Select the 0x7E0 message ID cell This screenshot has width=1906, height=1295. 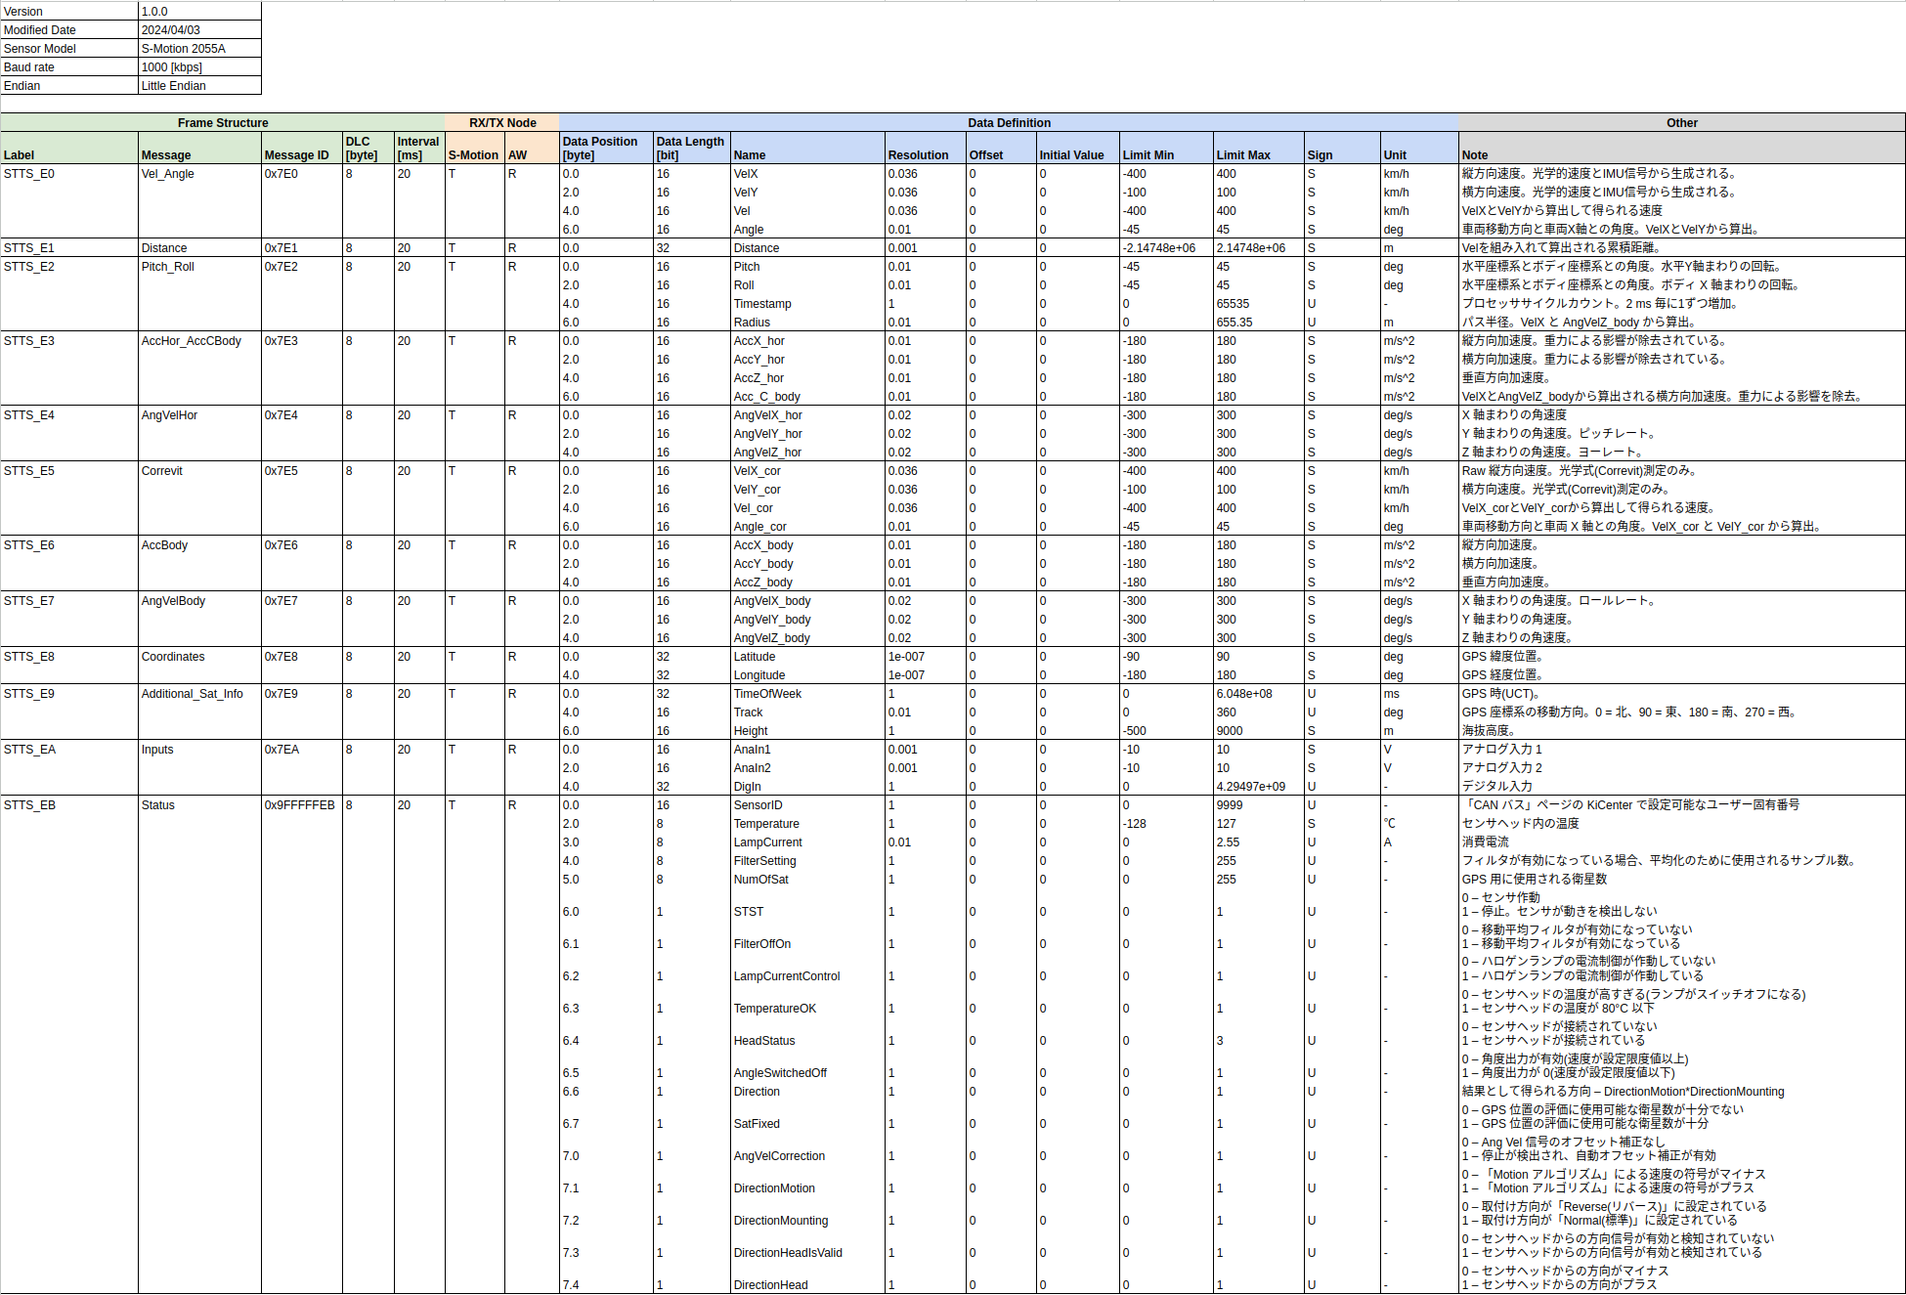point(302,174)
